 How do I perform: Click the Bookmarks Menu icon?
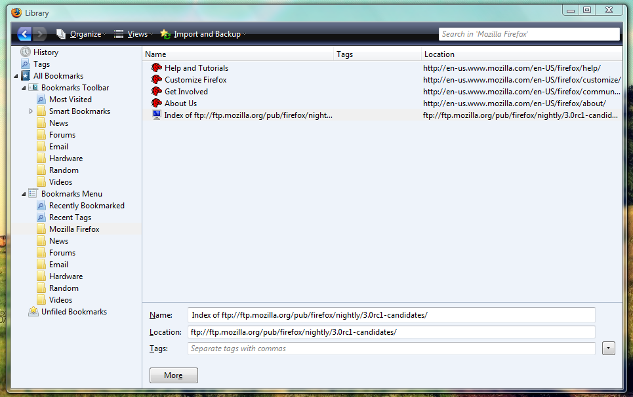(x=33, y=193)
